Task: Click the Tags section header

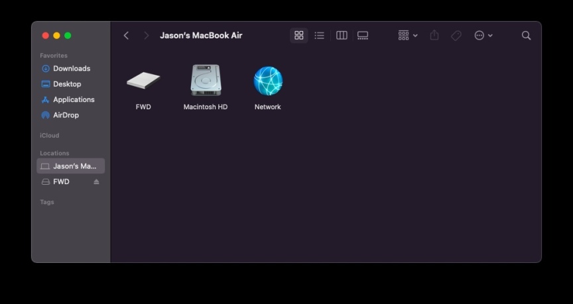Action: tap(47, 202)
